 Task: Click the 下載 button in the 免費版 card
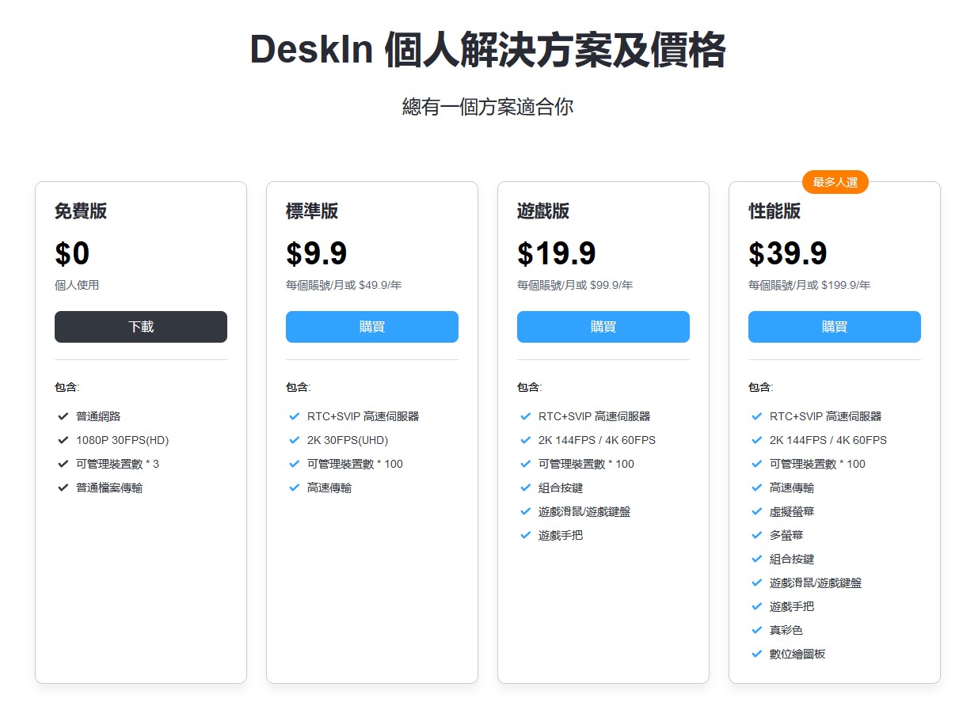coord(141,327)
